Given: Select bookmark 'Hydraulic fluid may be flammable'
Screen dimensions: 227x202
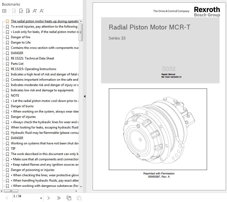Looking at the screenshot, I should click(x=45, y=133).
